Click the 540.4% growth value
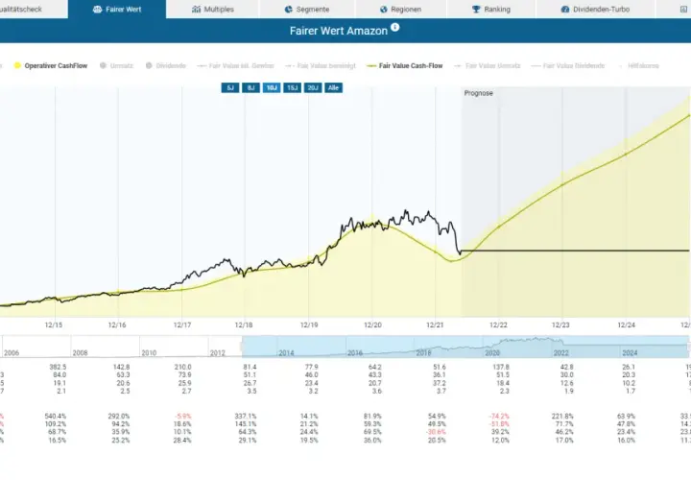 [56, 416]
